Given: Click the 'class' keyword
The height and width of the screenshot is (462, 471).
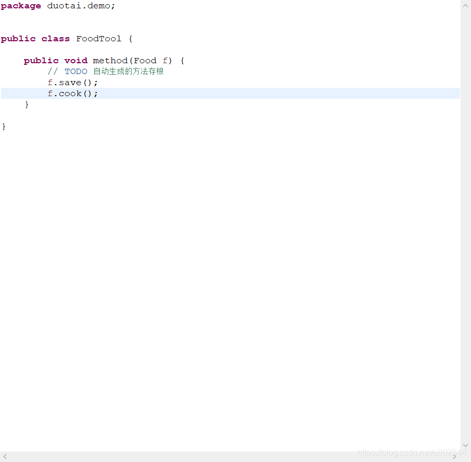Looking at the screenshot, I should click(55, 39).
